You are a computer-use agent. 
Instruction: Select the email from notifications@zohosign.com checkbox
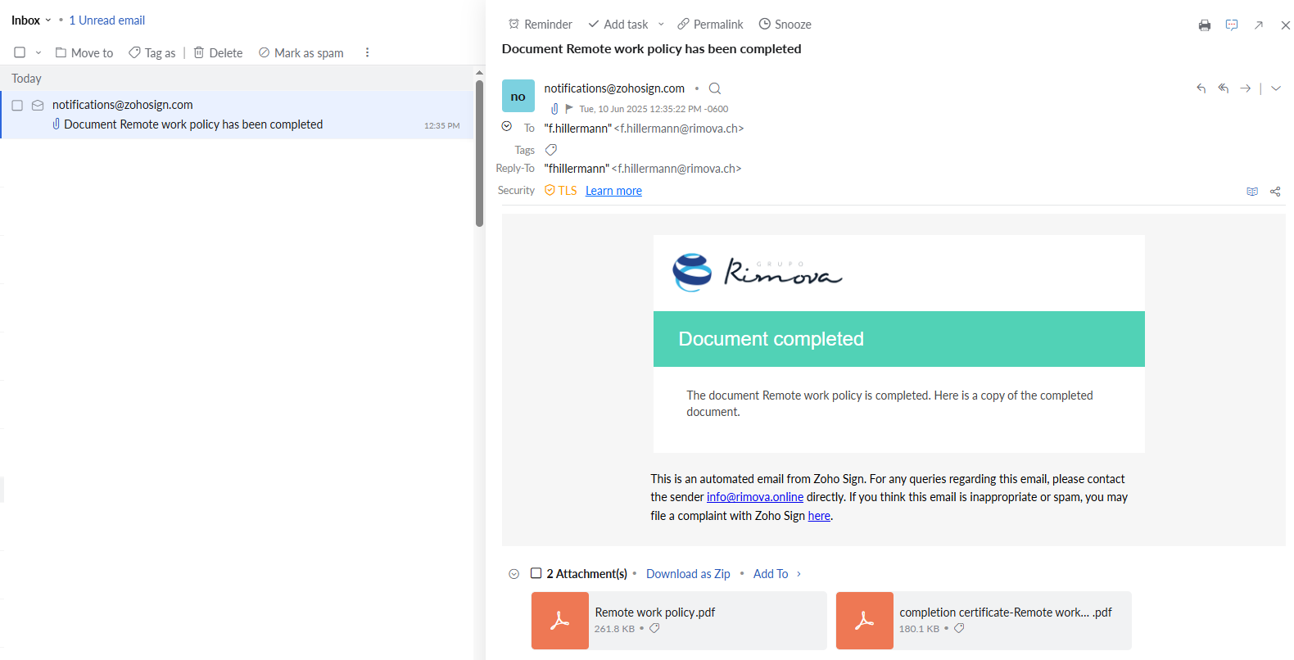coord(17,106)
